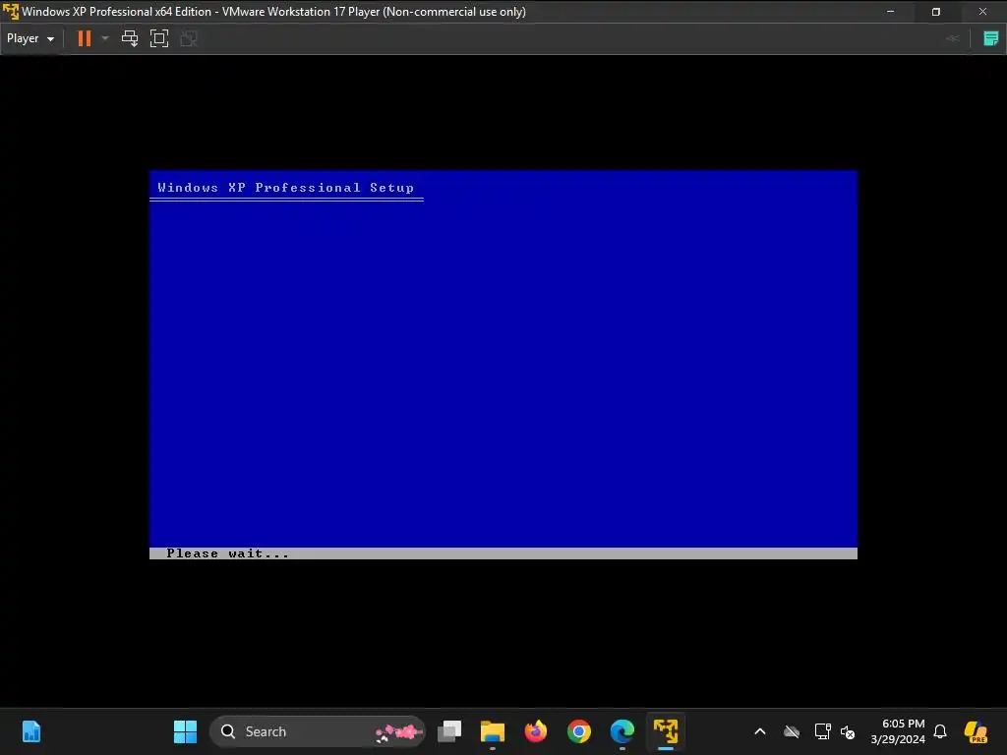This screenshot has width=1007, height=755.
Task: Open the Windows Start menu
Action: tap(186, 731)
